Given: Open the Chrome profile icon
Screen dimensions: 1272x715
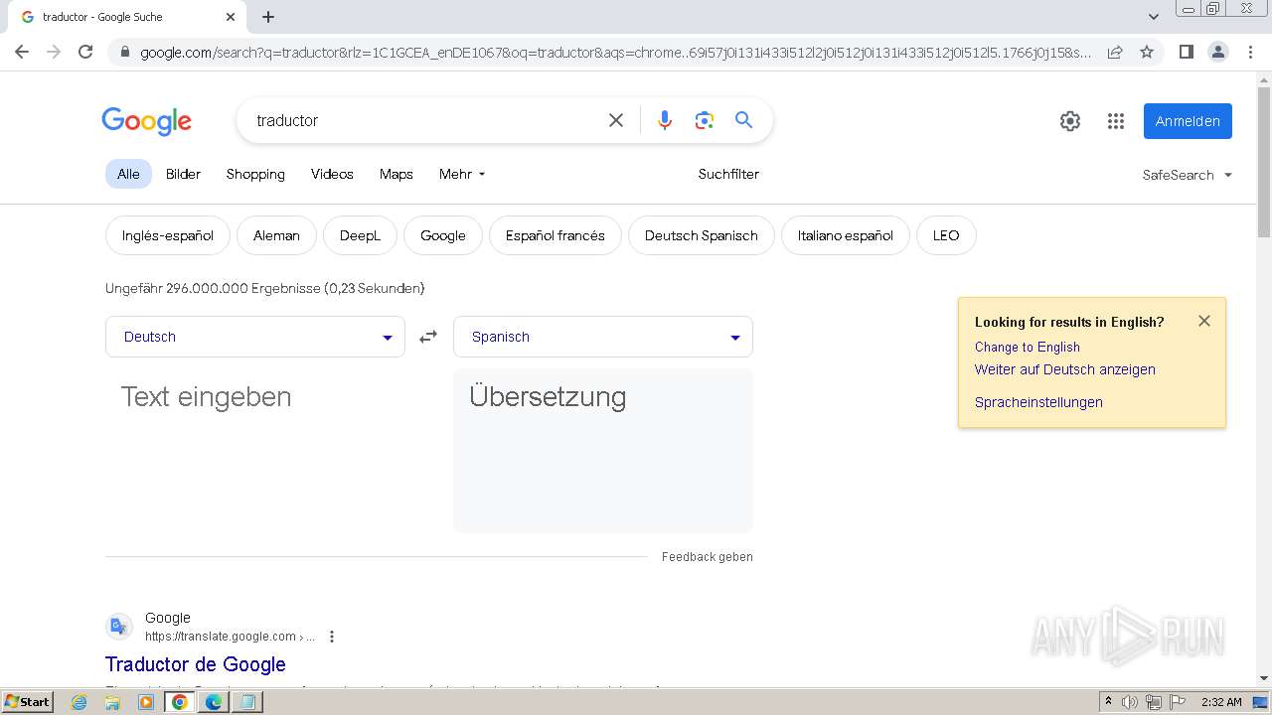Looking at the screenshot, I should pyautogui.click(x=1218, y=52).
